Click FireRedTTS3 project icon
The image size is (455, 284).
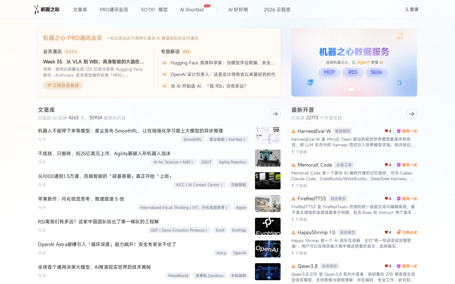(294, 199)
